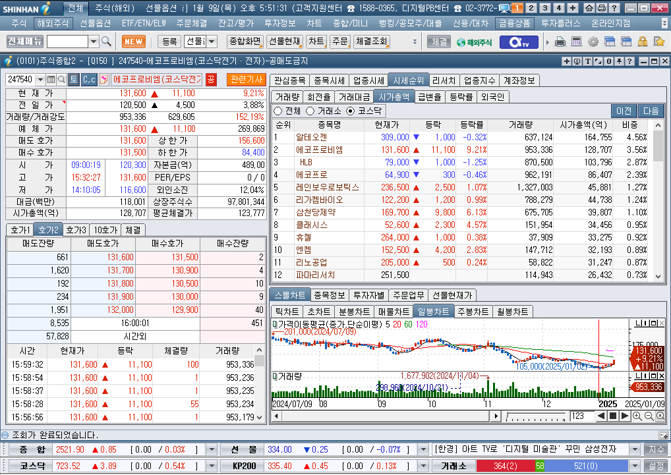Image resolution: width=671 pixels, height=475 pixels.
Task: Click the favorites star icon in toolbar
Action: pyautogui.click(x=659, y=42)
